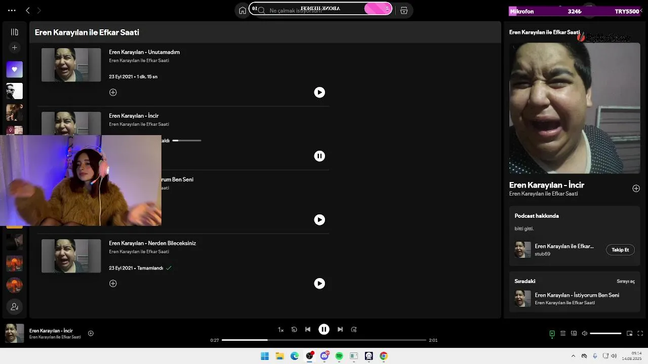Skip to next track
Image resolution: width=648 pixels, height=364 pixels.
point(340,330)
